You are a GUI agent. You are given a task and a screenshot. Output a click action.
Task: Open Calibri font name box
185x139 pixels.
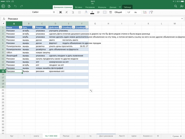[x=41, y=12]
